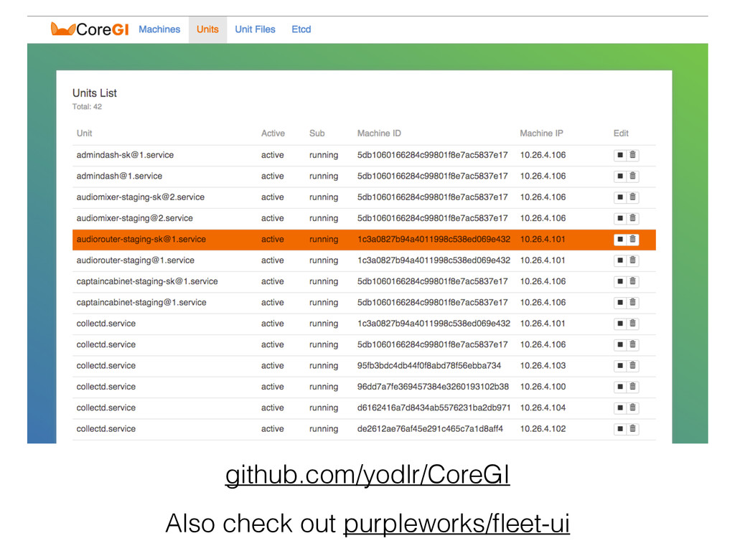Delete the admindash@1.service unit with trash icon
The height and width of the screenshot is (551, 735).
coord(632,176)
